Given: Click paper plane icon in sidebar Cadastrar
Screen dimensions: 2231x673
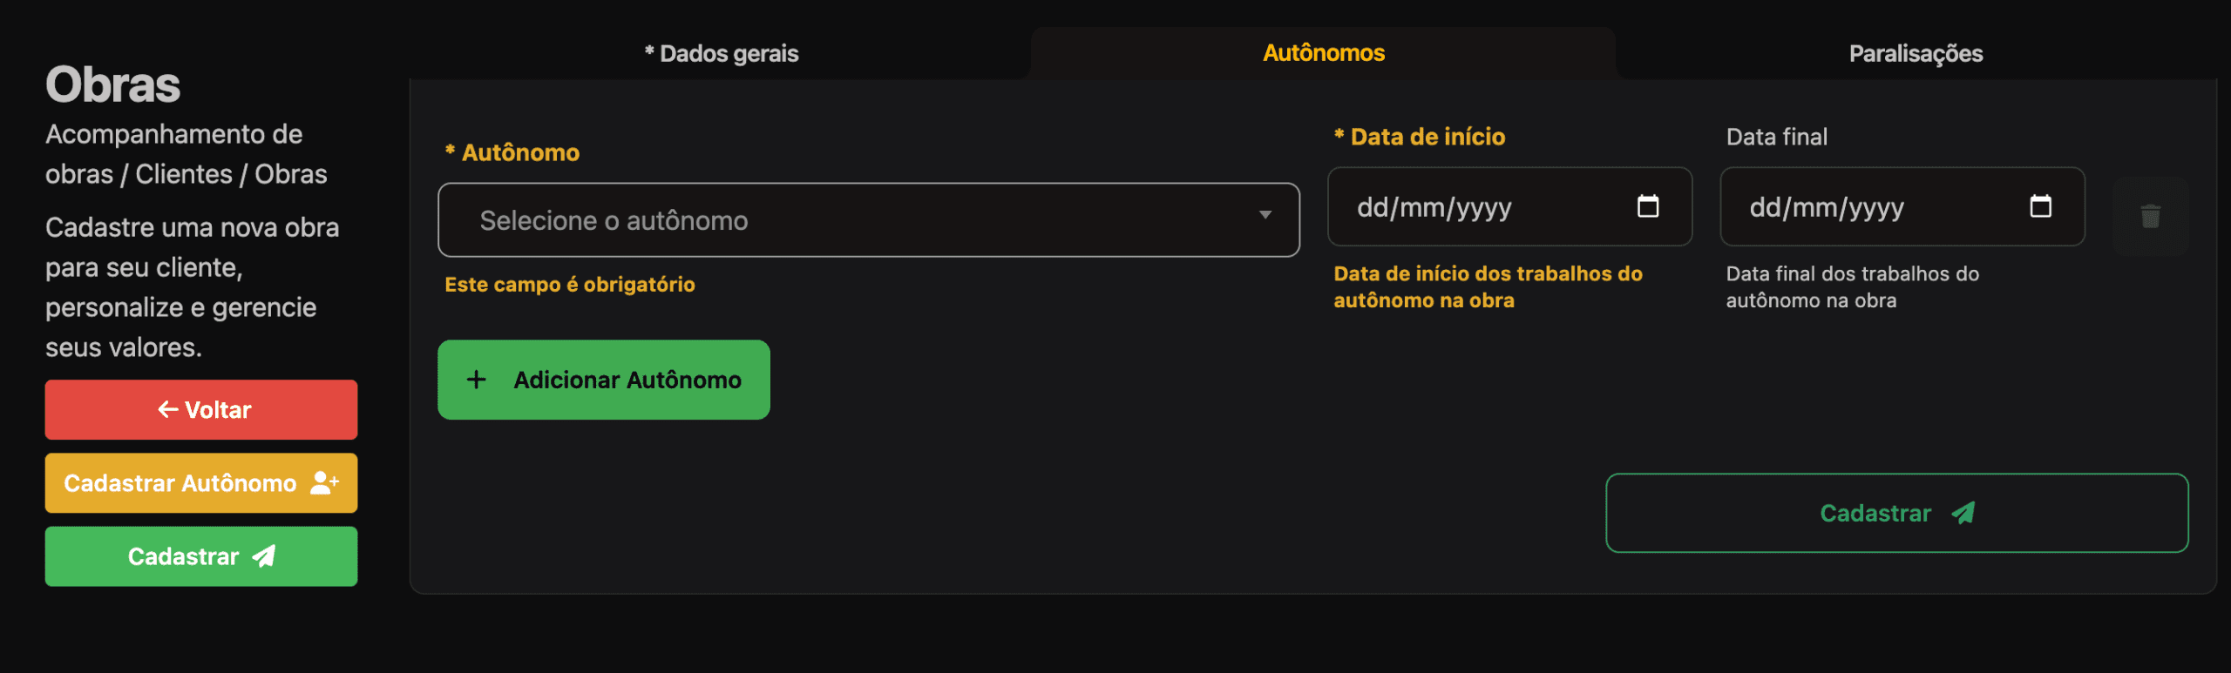Looking at the screenshot, I should pyautogui.click(x=264, y=556).
